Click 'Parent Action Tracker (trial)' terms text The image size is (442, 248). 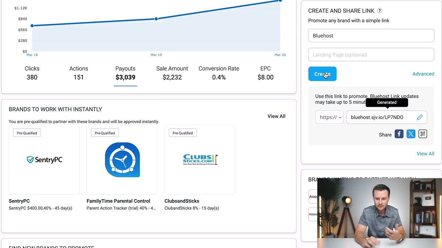(x=121, y=208)
